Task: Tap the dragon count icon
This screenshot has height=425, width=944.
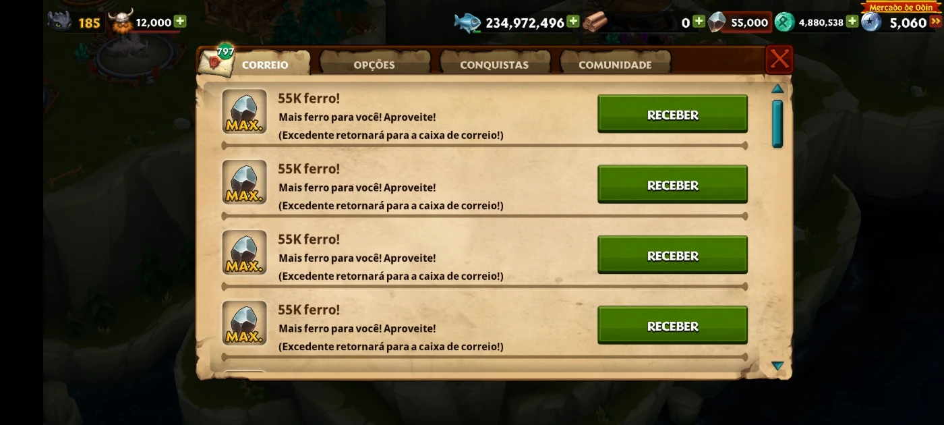Action: point(59,22)
